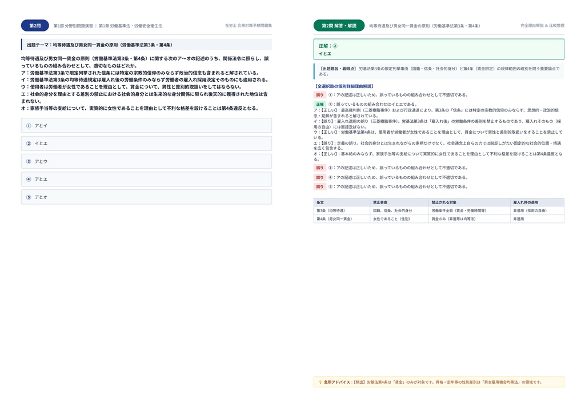585x414 pixels.
Task: Choose answer option ③ アとウ
Action: 146,161
